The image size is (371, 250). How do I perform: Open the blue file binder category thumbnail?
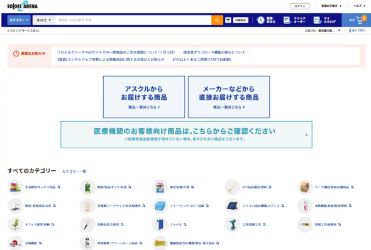tap(160, 224)
